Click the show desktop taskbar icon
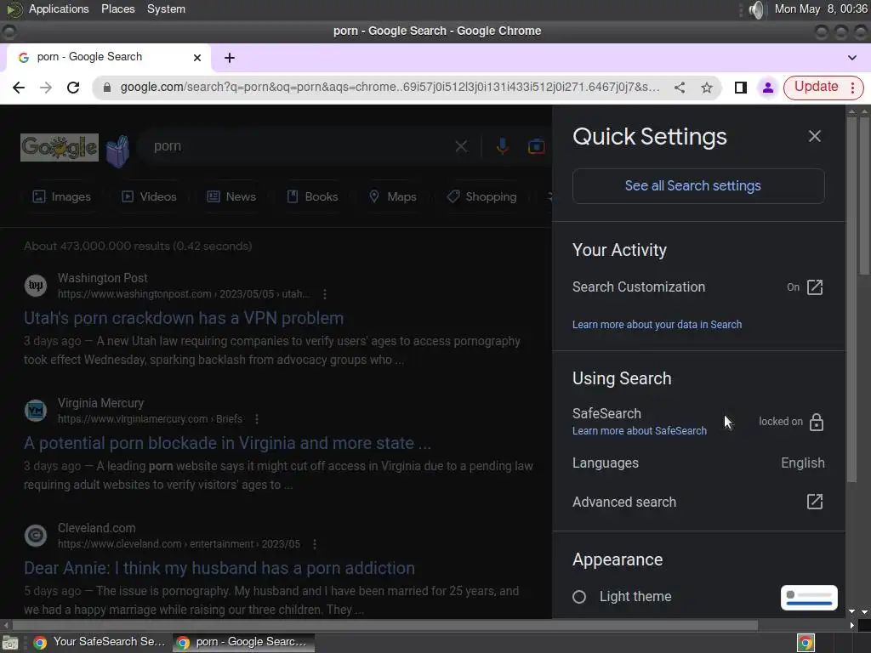Screen dimensions: 871x653 point(10,643)
